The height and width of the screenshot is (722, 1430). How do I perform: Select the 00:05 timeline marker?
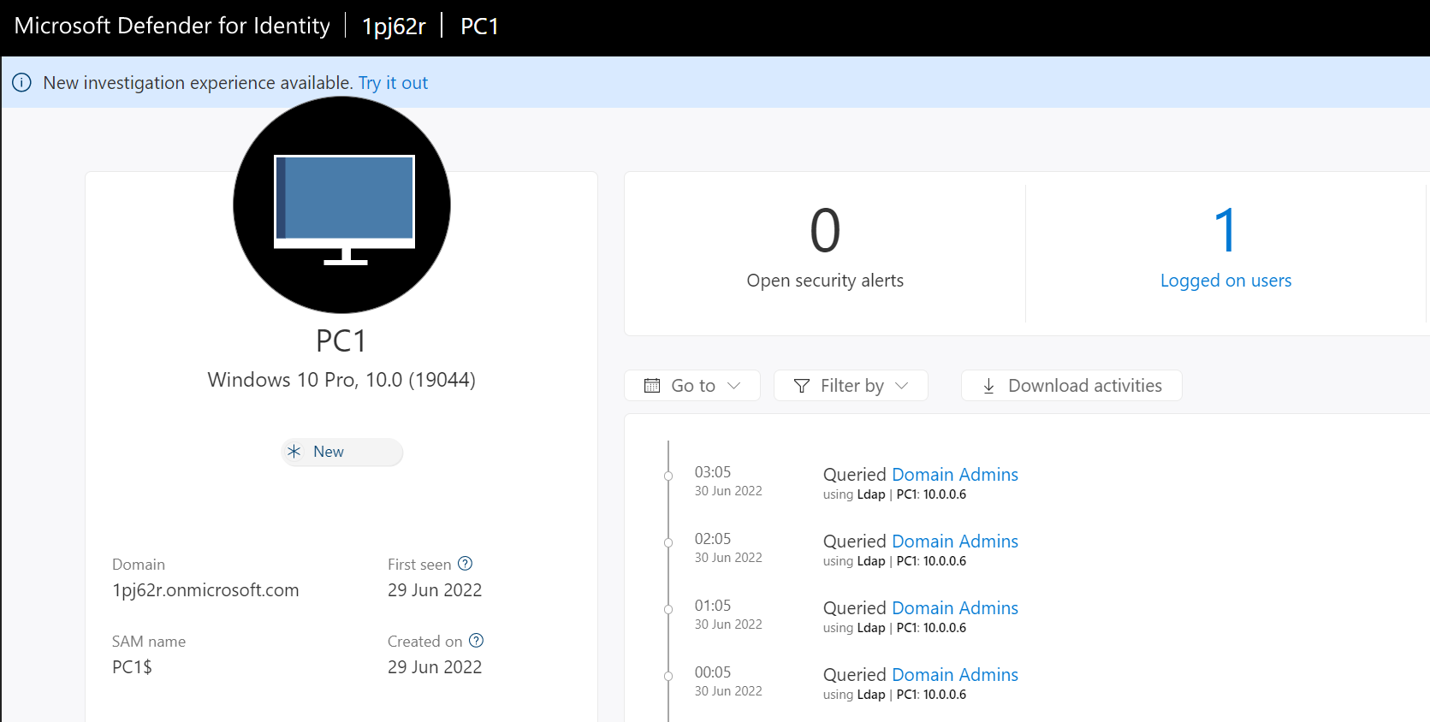coord(668,677)
